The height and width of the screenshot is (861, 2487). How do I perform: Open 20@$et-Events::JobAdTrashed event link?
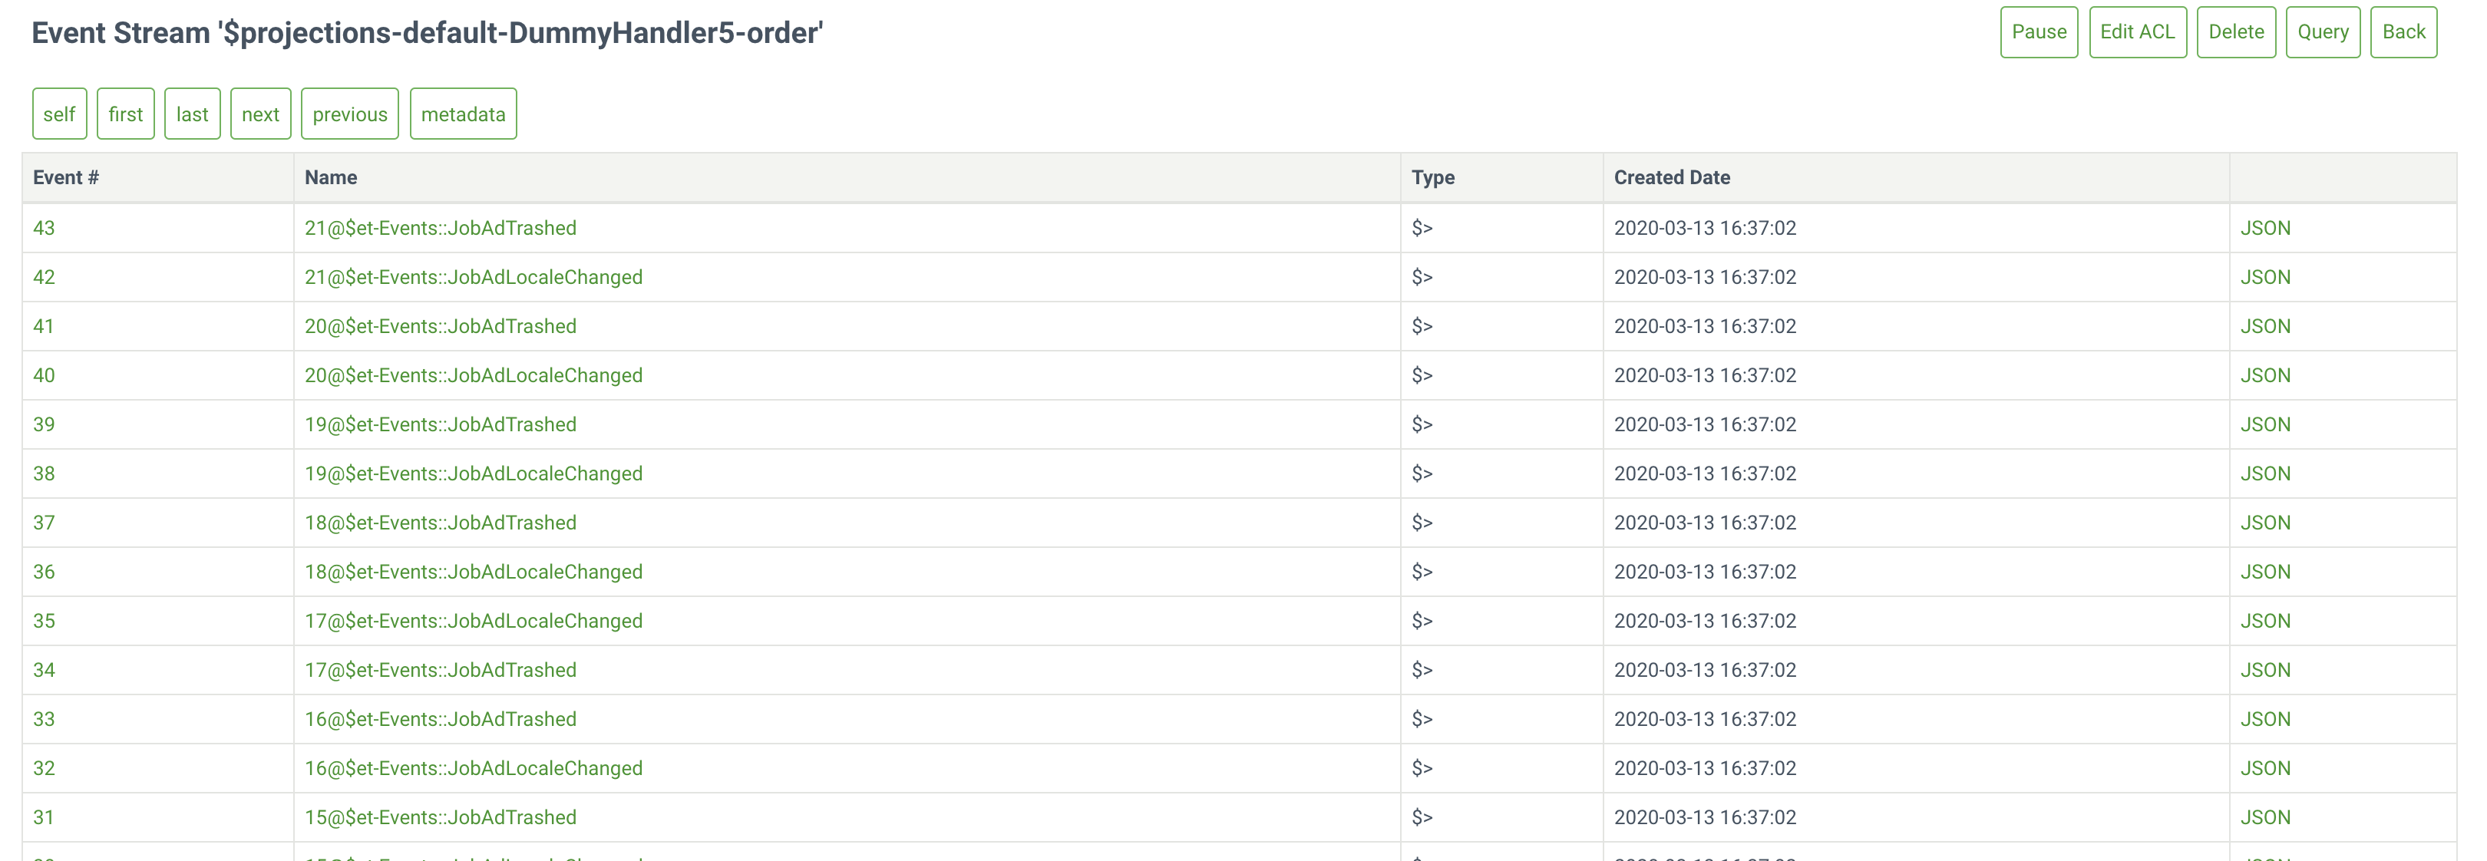tap(441, 326)
